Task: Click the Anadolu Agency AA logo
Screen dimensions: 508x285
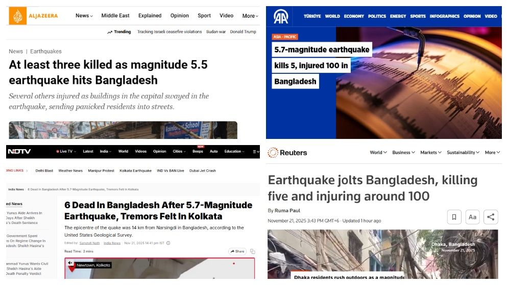Action: tap(281, 16)
